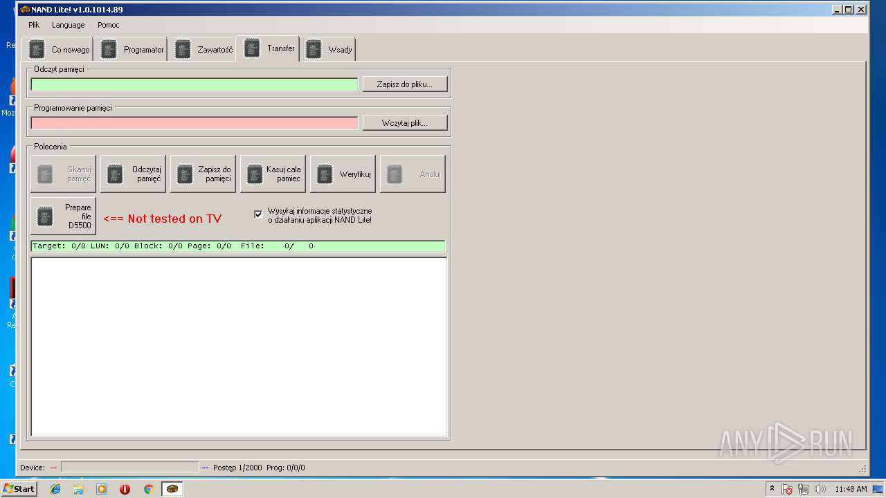Show hidden system tray icons
The width and height of the screenshot is (886, 498).
[x=772, y=489]
